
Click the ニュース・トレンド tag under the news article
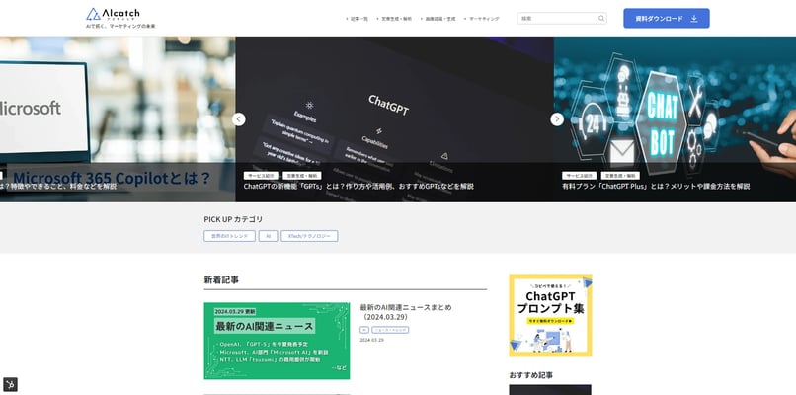pos(390,330)
